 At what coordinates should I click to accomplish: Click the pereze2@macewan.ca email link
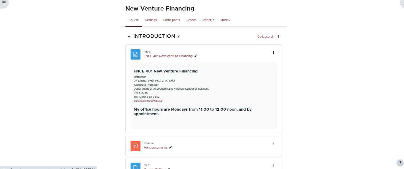tap(148, 101)
